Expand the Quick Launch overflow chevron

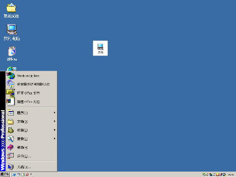pyautogui.click(x=31, y=174)
